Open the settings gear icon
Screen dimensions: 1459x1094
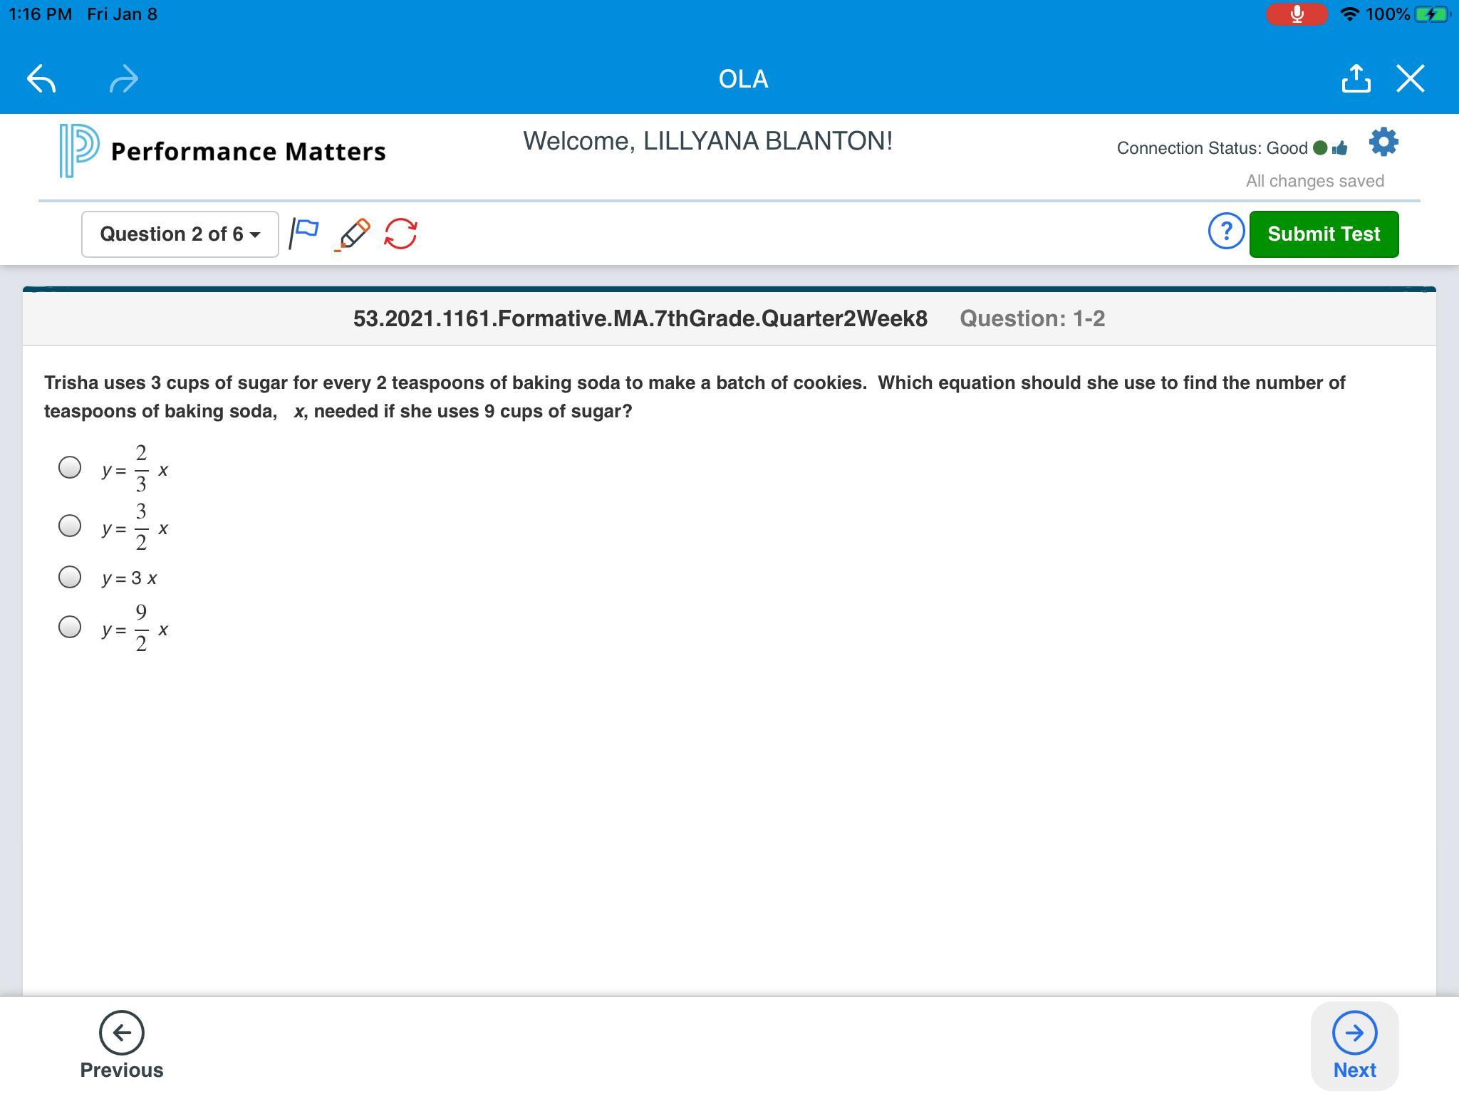1383,142
